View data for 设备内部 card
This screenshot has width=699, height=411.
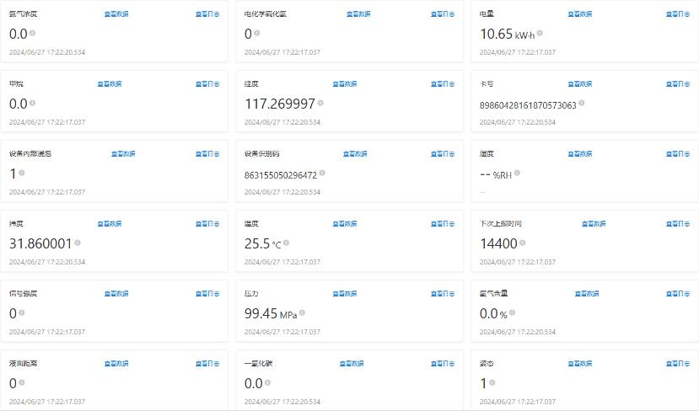(123, 154)
